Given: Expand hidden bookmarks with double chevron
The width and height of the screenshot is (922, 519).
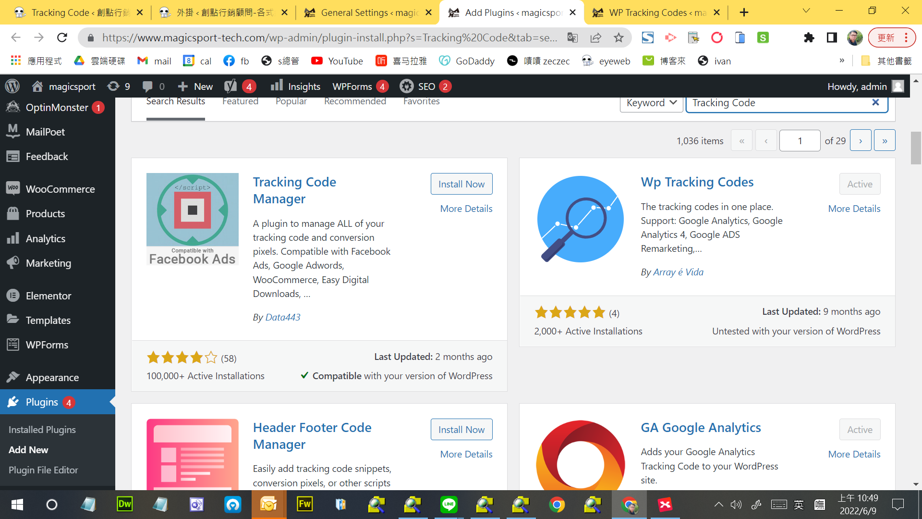Looking at the screenshot, I should tap(842, 61).
